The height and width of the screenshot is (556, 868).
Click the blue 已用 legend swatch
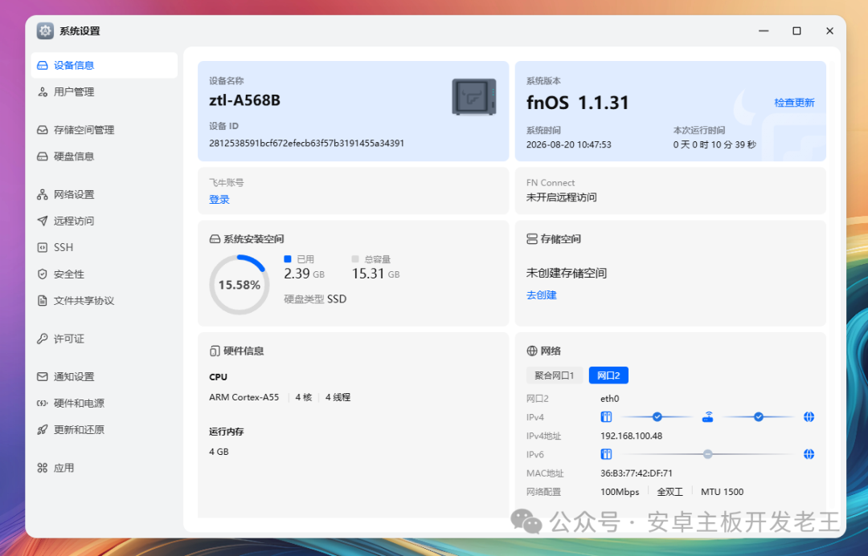(287, 258)
